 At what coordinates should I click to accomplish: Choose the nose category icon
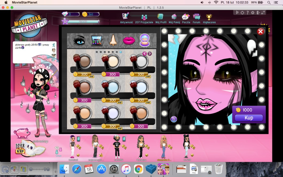click(113, 40)
